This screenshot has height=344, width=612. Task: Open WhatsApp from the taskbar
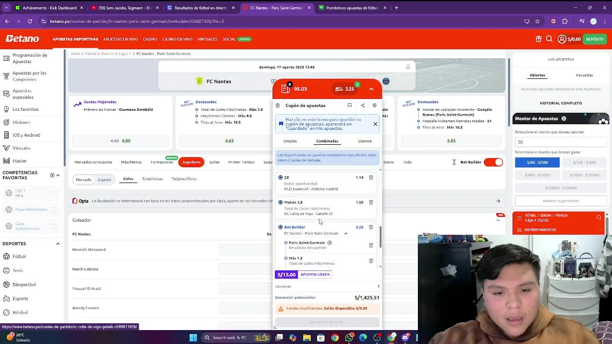(349, 338)
